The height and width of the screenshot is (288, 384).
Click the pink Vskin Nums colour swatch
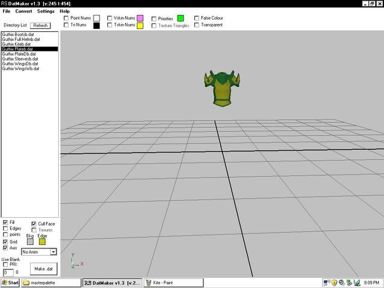click(x=140, y=19)
